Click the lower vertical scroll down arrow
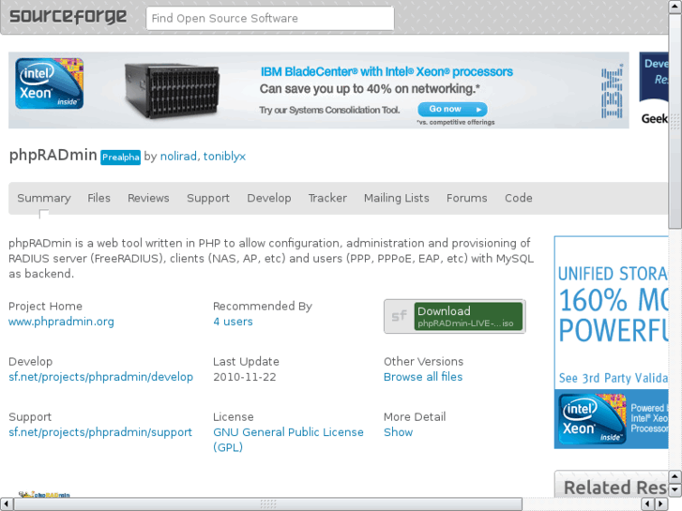Image resolution: width=682 pixels, height=511 pixels. 675,489
